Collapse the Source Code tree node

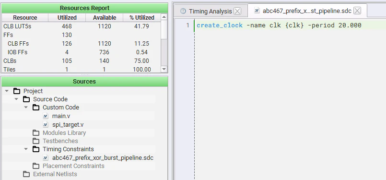(16, 99)
